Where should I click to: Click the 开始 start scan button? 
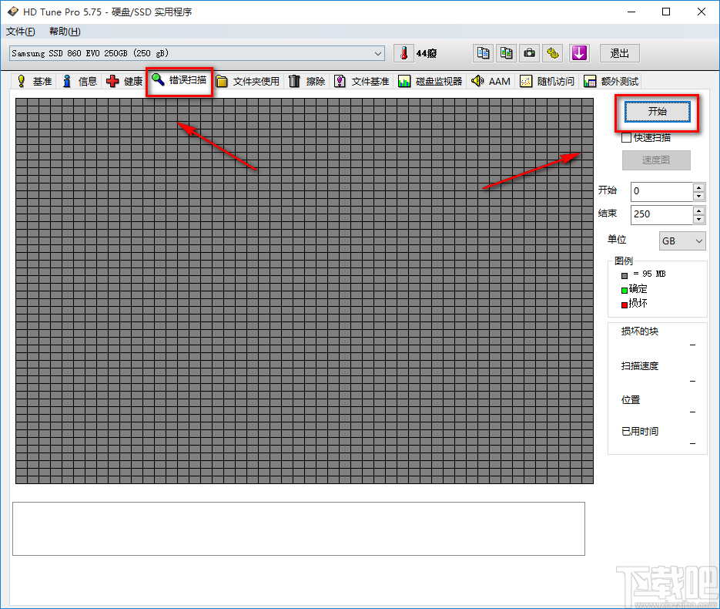coord(657,112)
